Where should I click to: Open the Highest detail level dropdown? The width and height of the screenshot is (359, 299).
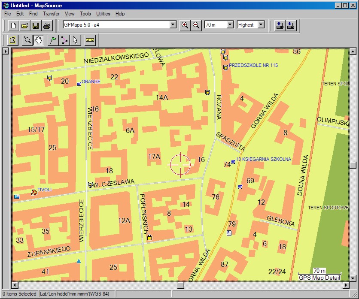click(261, 25)
